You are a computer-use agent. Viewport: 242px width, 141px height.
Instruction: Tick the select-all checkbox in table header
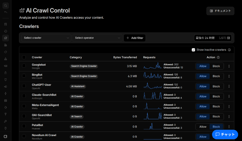[24, 57]
